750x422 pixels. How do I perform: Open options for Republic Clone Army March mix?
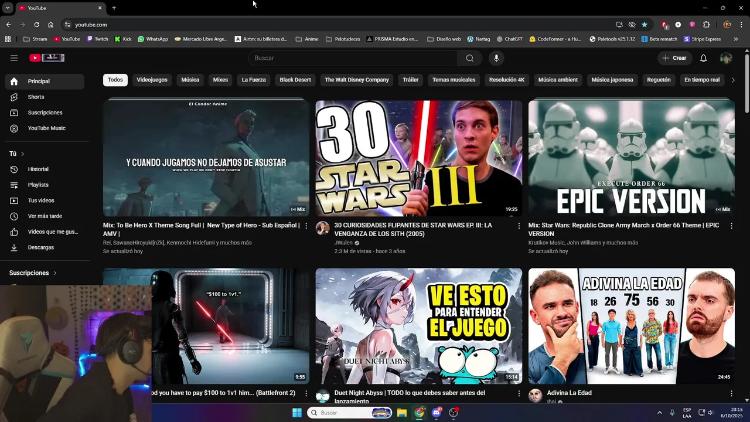click(x=731, y=226)
